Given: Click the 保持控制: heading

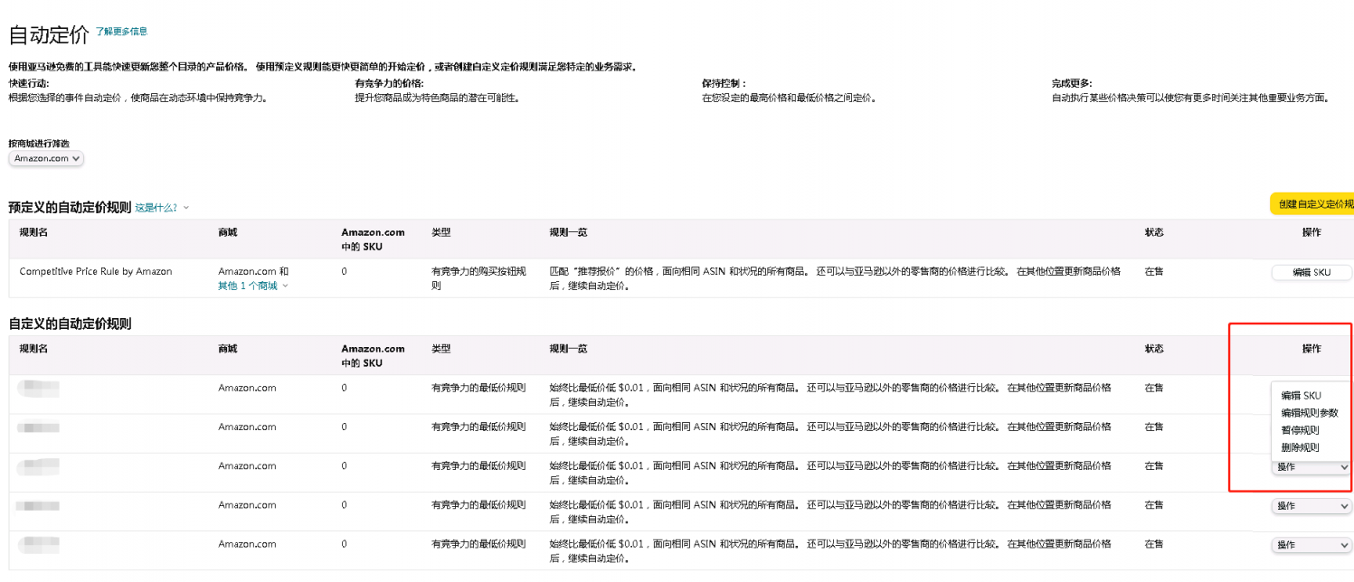Looking at the screenshot, I should point(724,83).
